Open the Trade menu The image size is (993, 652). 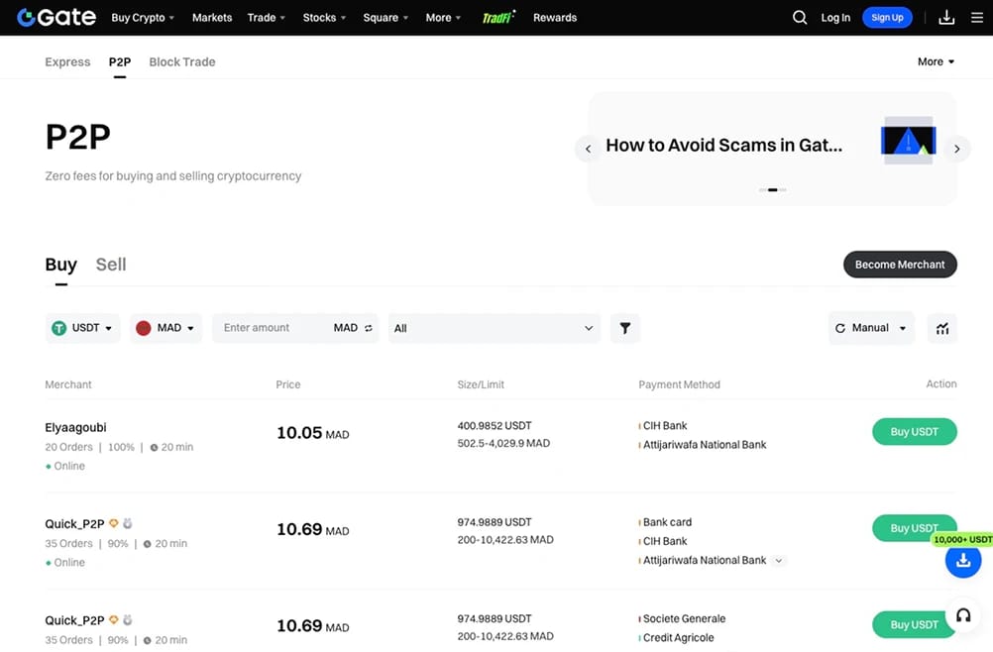[266, 18]
